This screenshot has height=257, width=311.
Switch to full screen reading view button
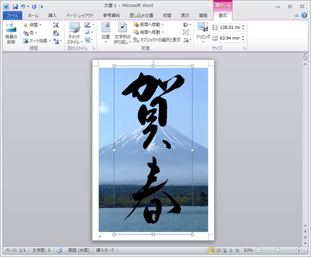click(x=218, y=251)
